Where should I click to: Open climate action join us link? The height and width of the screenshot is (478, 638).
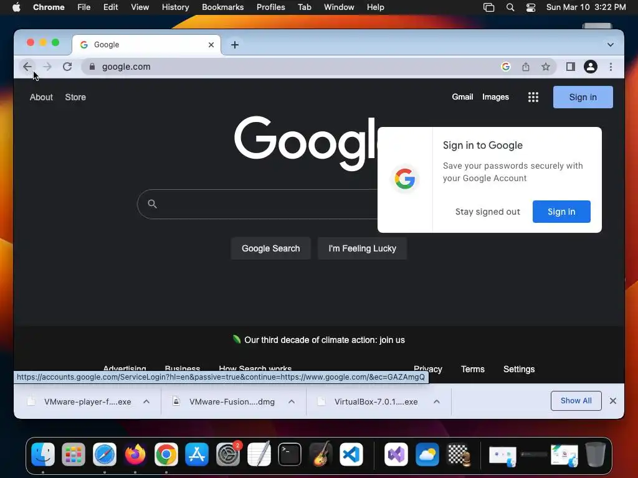tap(324, 340)
